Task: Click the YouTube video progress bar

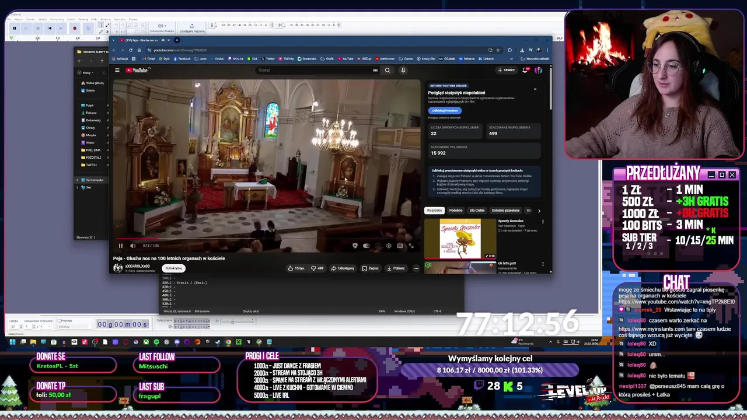Action: [x=266, y=239]
